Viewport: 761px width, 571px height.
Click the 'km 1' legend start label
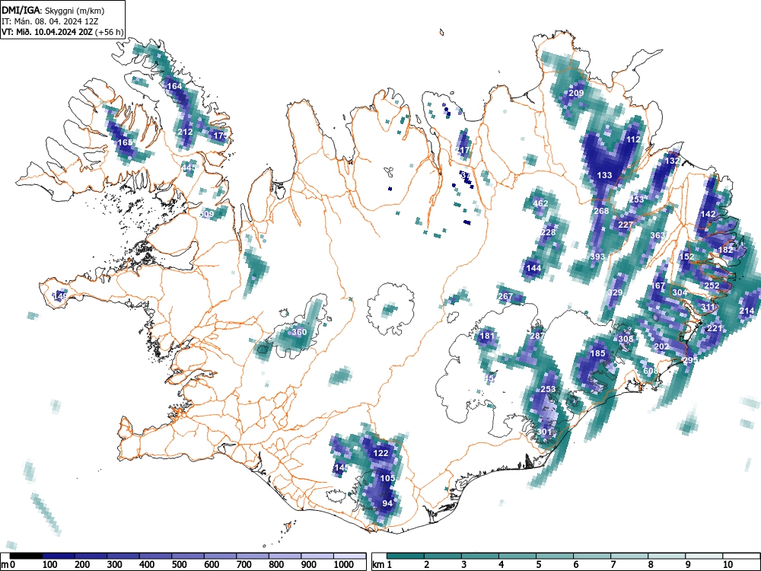383,565
